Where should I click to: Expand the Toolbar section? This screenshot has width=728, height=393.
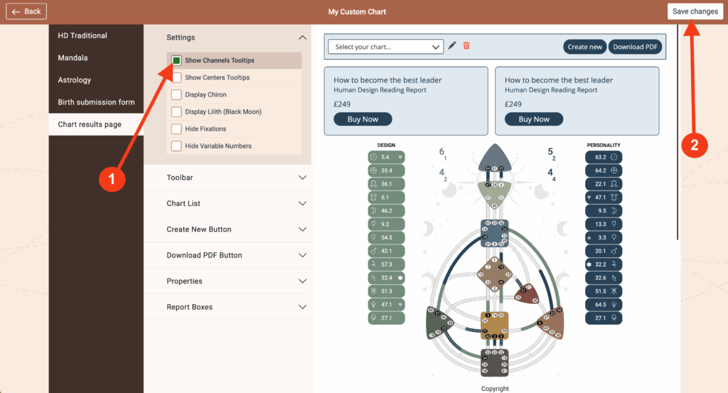click(x=237, y=178)
